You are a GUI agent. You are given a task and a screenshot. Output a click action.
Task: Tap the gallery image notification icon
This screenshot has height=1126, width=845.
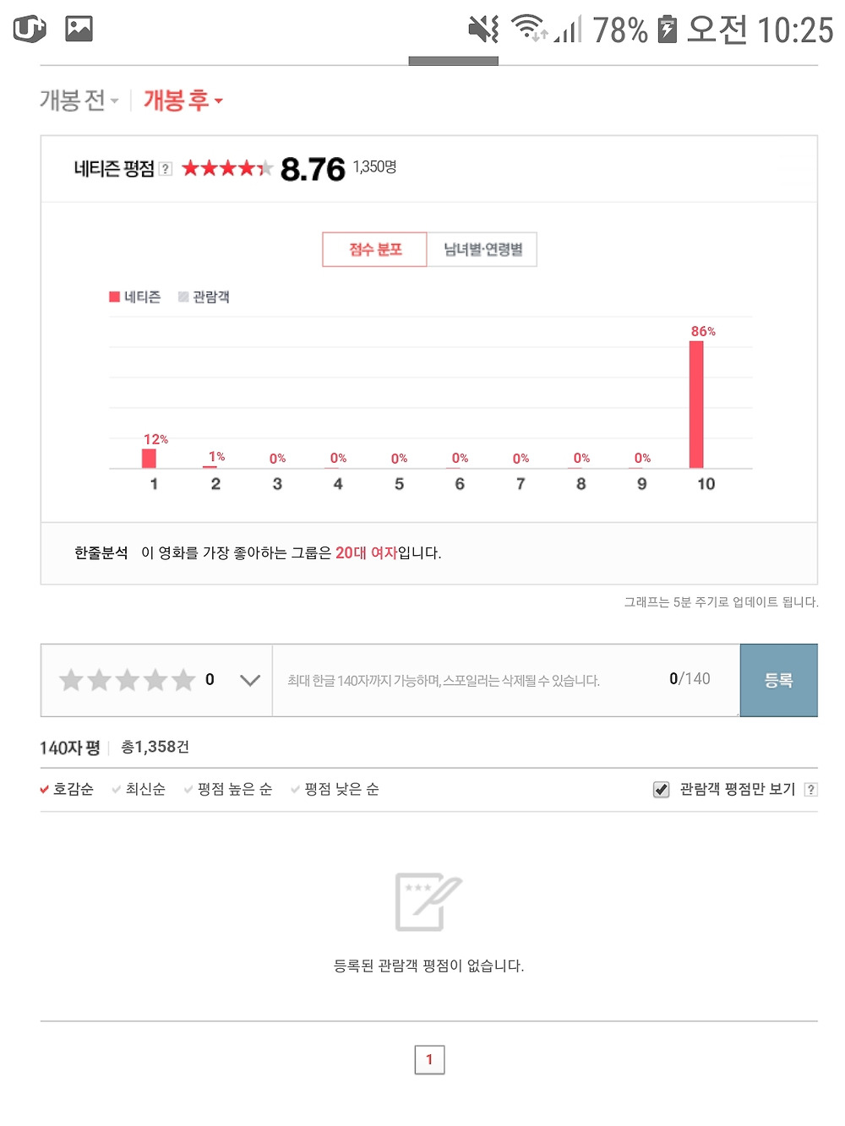[79, 29]
